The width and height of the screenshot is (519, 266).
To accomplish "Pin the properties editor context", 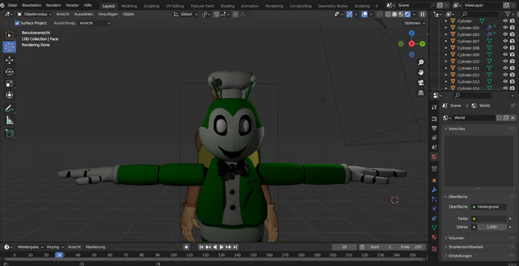I will click(x=513, y=106).
